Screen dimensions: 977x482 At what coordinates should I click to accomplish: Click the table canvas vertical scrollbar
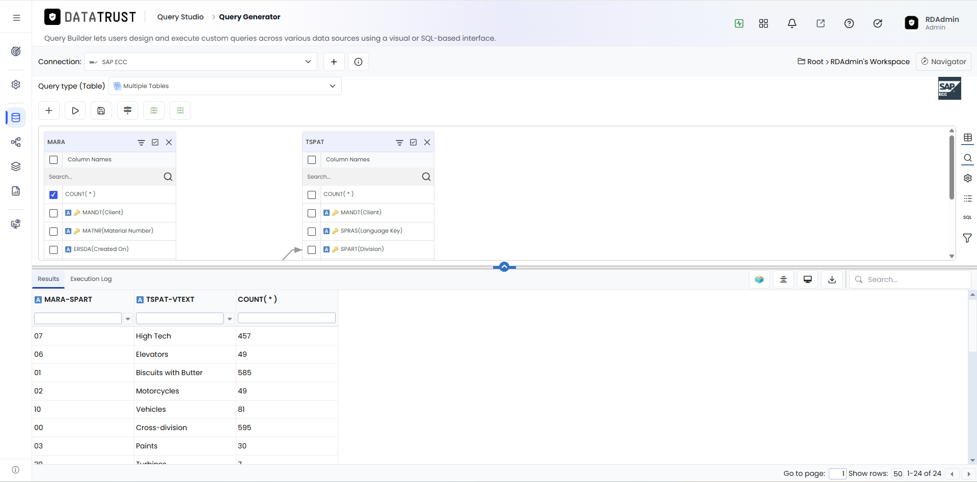click(x=952, y=168)
